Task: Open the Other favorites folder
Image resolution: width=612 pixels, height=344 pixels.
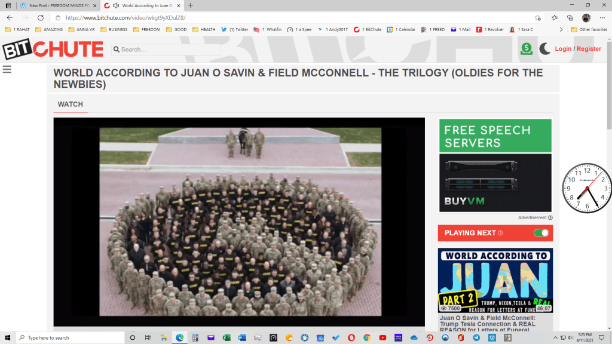Action: coord(589,29)
